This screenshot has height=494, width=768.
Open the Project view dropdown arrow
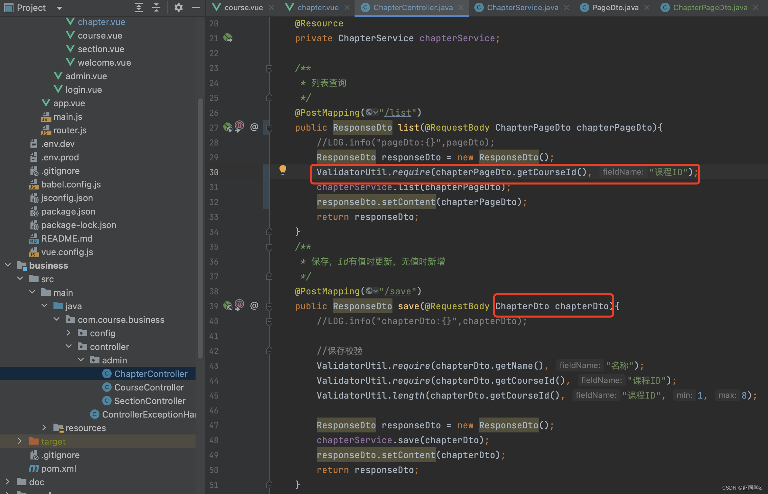60,8
